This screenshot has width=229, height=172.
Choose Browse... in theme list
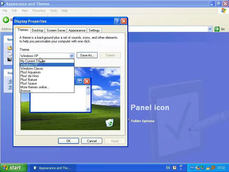coord(47,91)
